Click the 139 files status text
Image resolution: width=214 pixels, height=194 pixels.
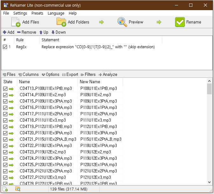(x=69, y=189)
